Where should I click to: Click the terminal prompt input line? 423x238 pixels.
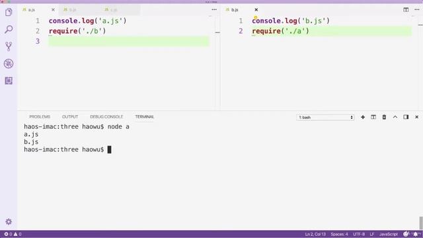(x=67, y=149)
